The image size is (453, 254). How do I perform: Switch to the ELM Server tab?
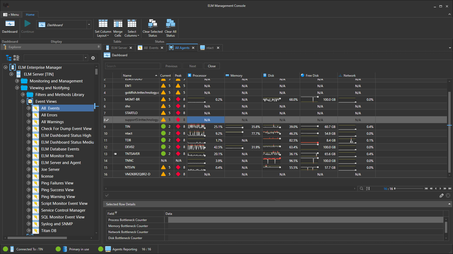click(119, 48)
